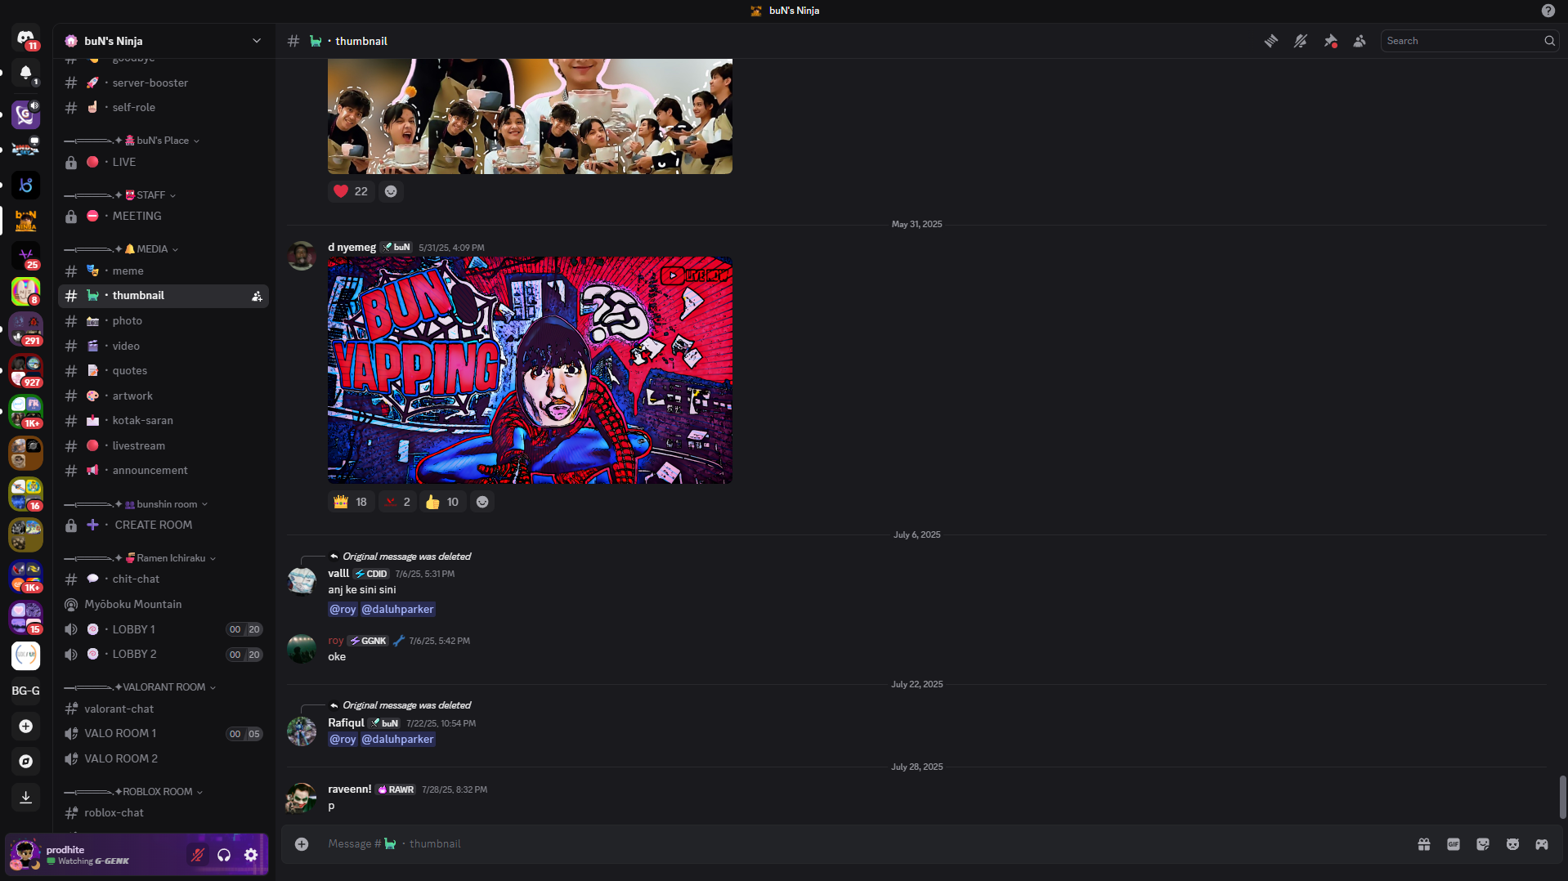1568x881 pixels.
Task: Toggle the member list icon
Action: click(x=1360, y=41)
